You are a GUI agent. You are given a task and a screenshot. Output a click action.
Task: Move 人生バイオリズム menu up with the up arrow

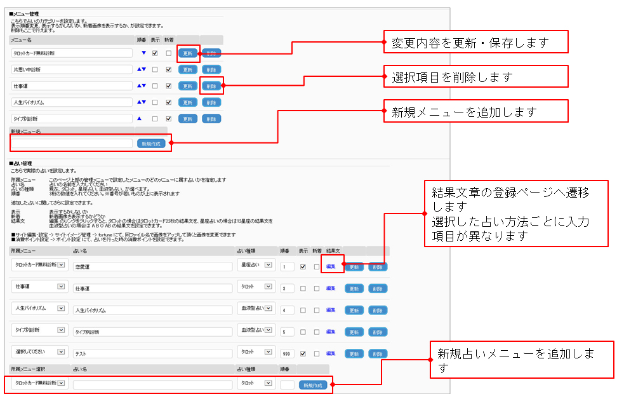[x=139, y=102]
